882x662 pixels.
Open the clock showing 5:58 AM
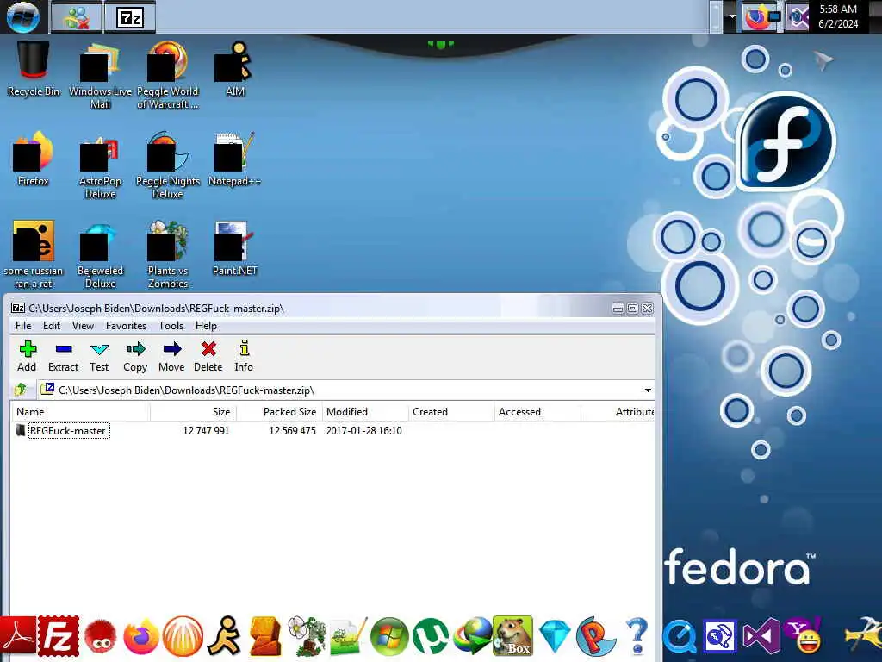[838, 16]
